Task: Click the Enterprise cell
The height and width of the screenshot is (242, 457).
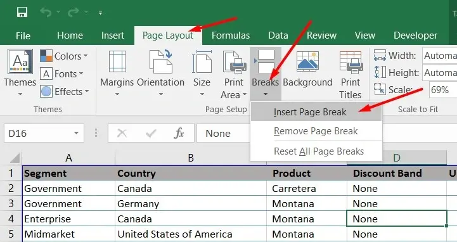Action: coord(69,219)
